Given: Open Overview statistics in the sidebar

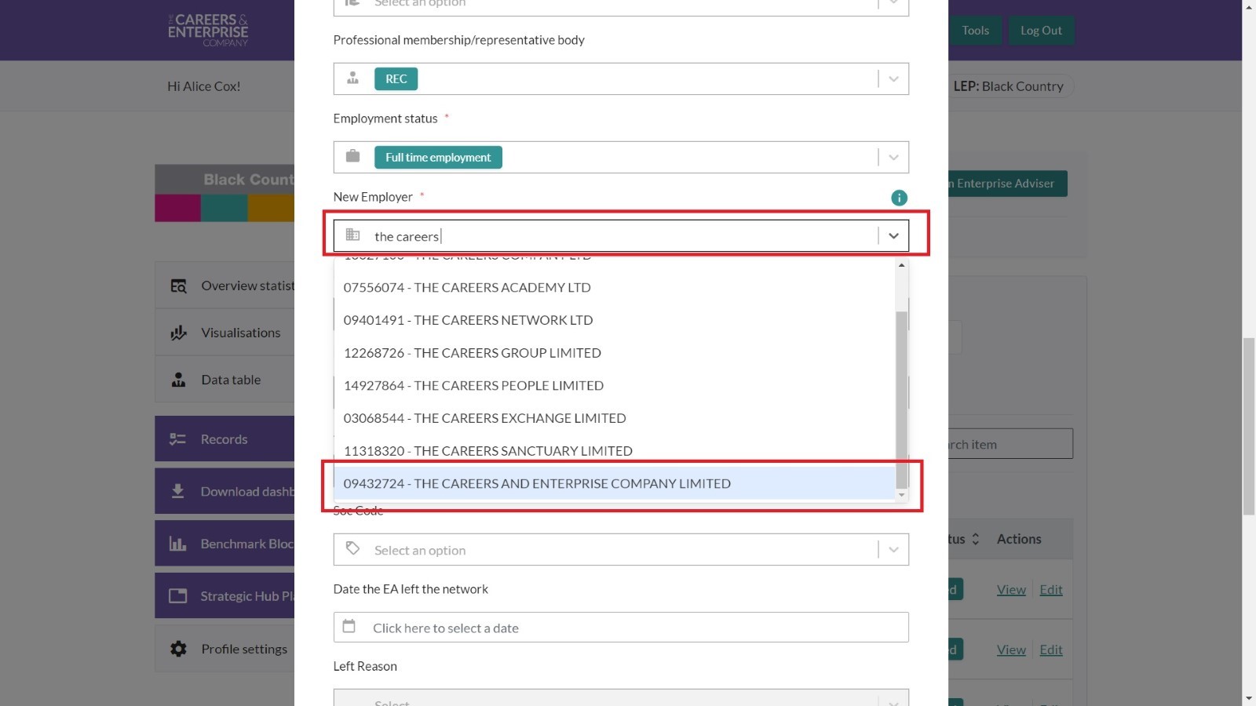Looking at the screenshot, I should tap(225, 286).
